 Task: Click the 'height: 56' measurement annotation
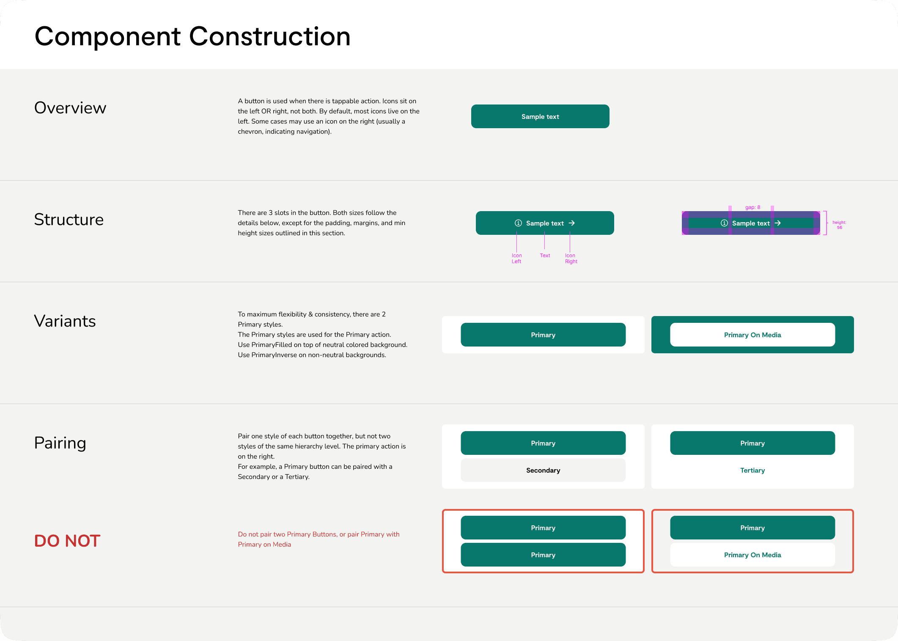[x=839, y=225]
